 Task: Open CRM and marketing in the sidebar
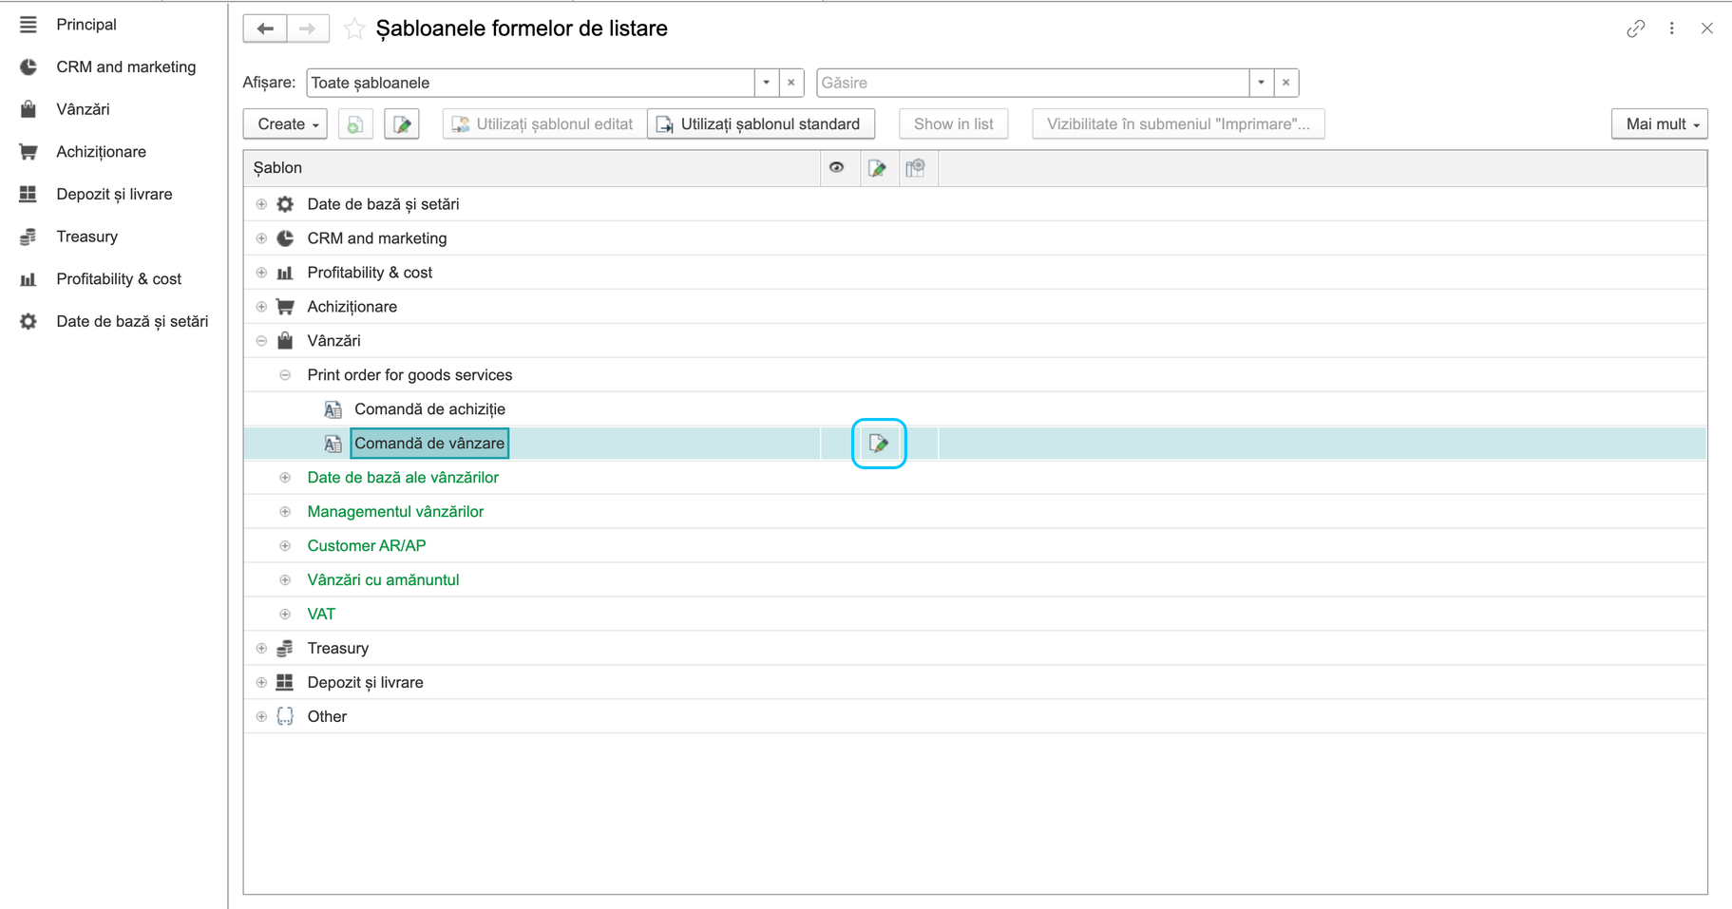114,67
